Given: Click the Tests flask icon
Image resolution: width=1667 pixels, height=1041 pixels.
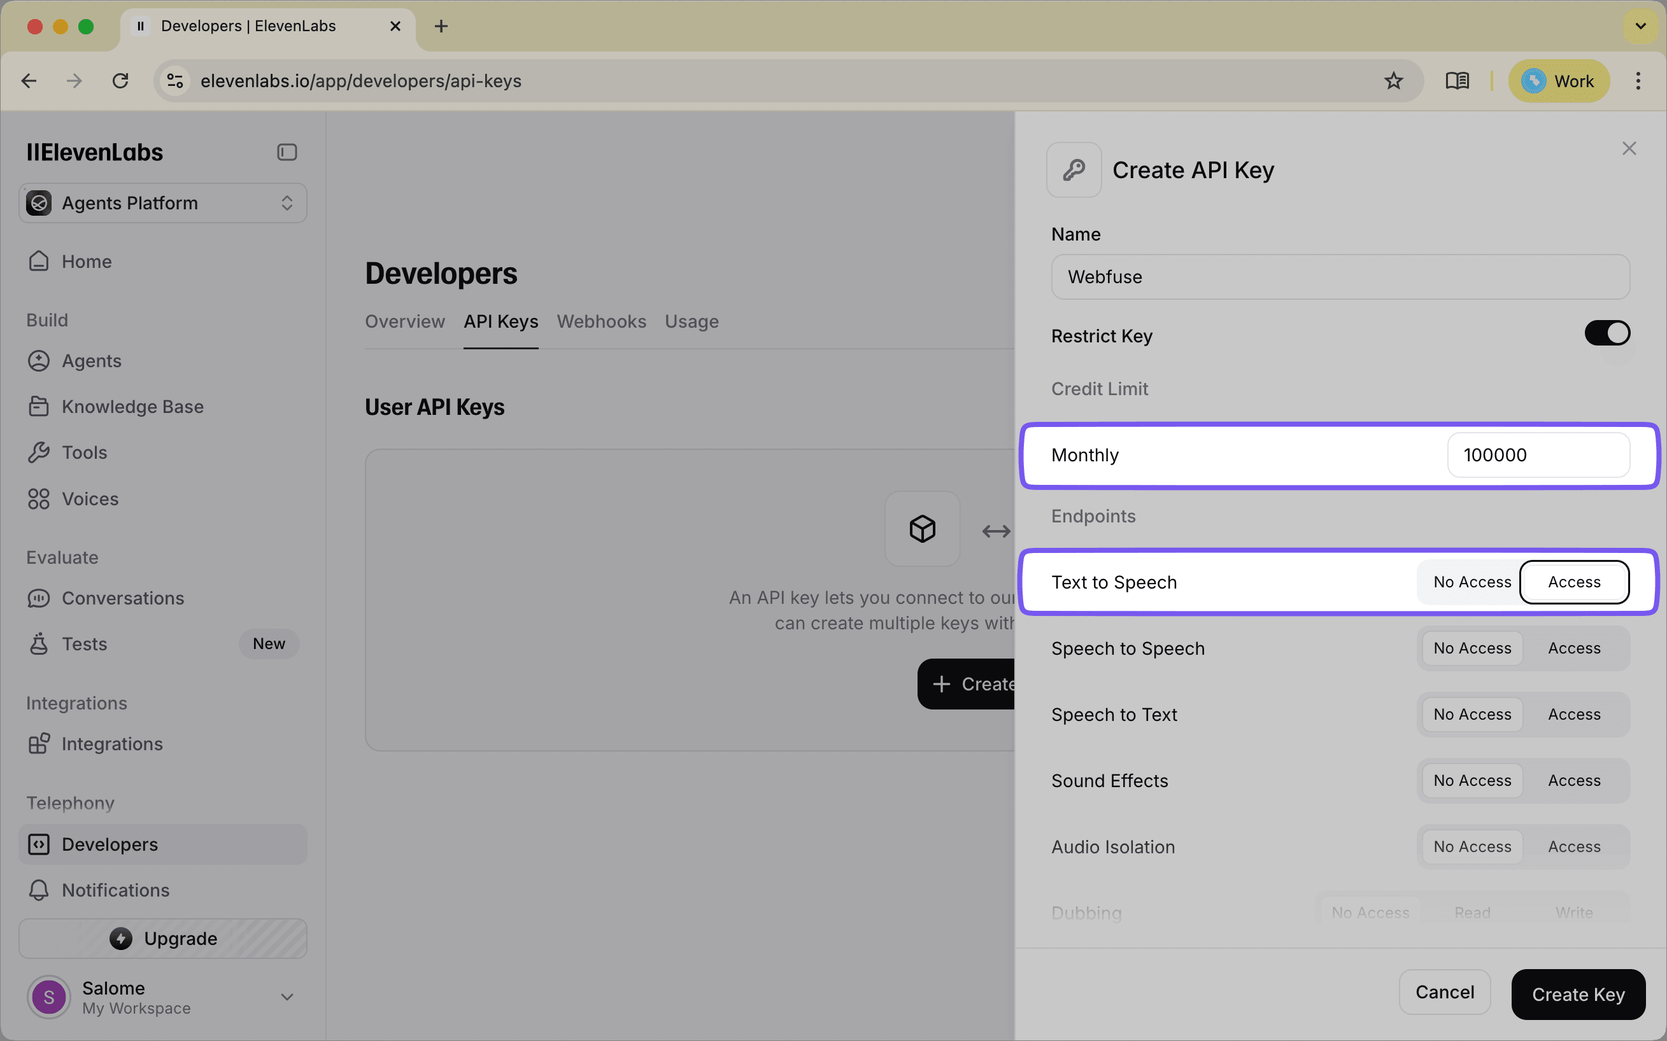Looking at the screenshot, I should coord(39,644).
